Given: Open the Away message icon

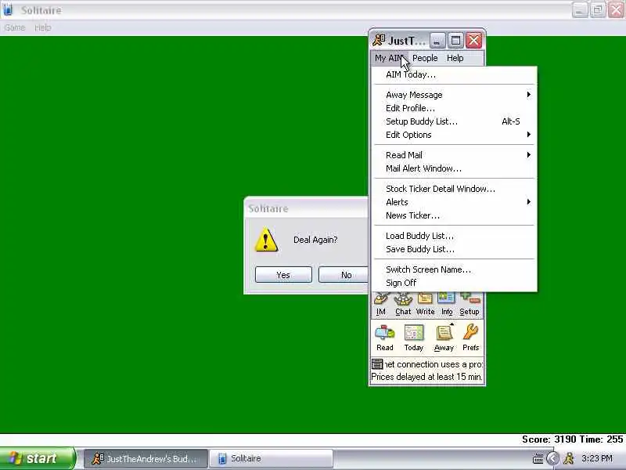Looking at the screenshot, I should 444,338.
